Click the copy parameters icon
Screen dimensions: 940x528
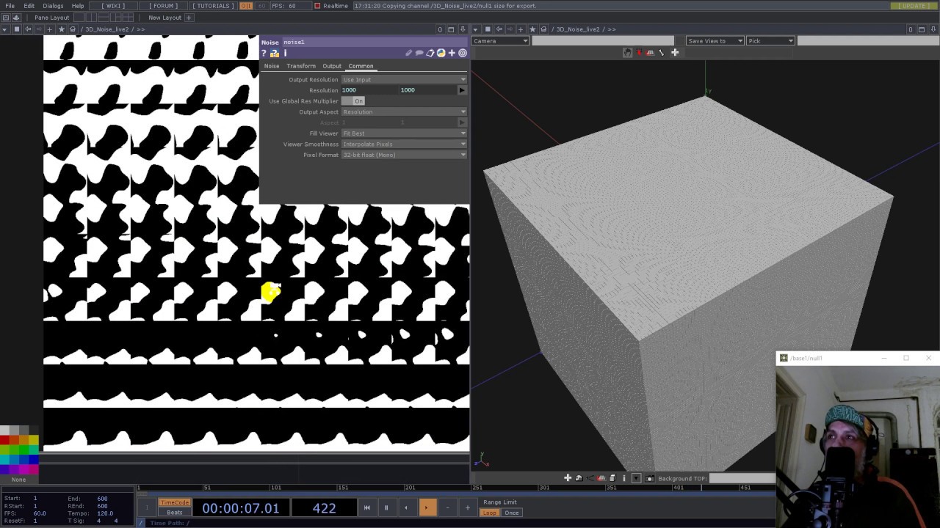[x=430, y=53]
